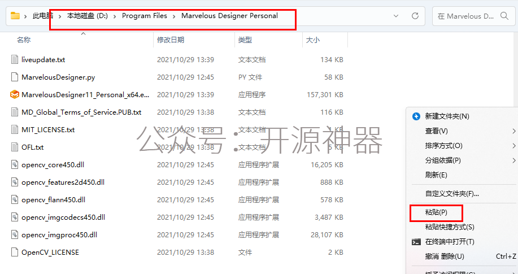
Task: Click PY 文件 type cell
Action: 250,77
